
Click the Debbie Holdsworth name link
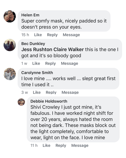[x=49, y=101]
